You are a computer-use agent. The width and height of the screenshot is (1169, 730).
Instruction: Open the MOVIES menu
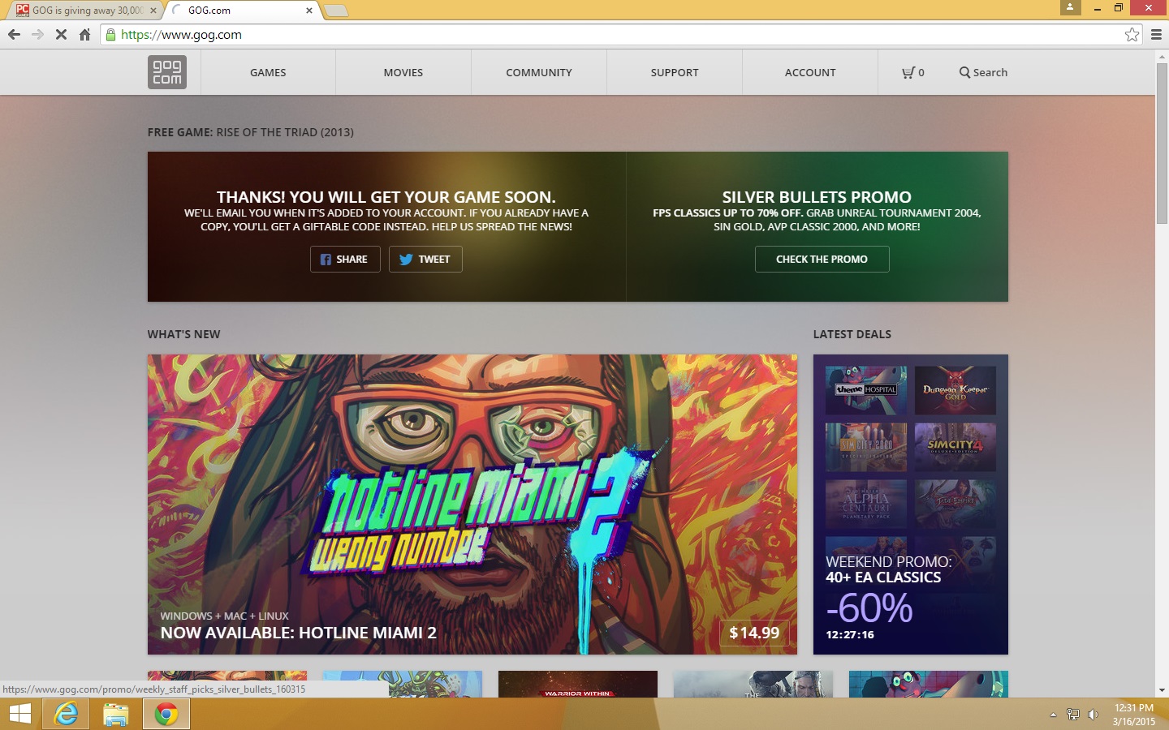point(403,72)
